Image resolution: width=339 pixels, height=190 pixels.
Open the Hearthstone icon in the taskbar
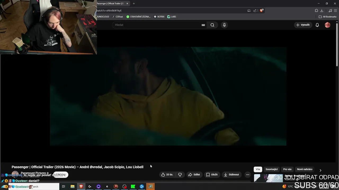click(150, 187)
